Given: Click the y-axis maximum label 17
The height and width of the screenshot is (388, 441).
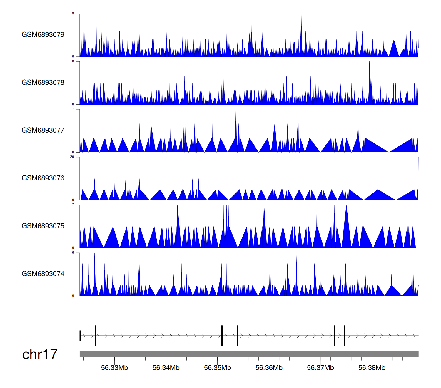Looking at the screenshot, I should pos(72,109).
